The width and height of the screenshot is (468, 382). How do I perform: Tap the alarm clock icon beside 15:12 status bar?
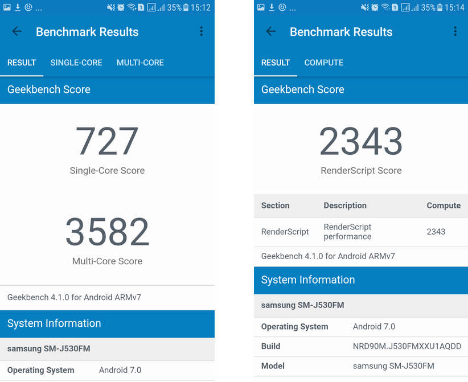[121, 8]
